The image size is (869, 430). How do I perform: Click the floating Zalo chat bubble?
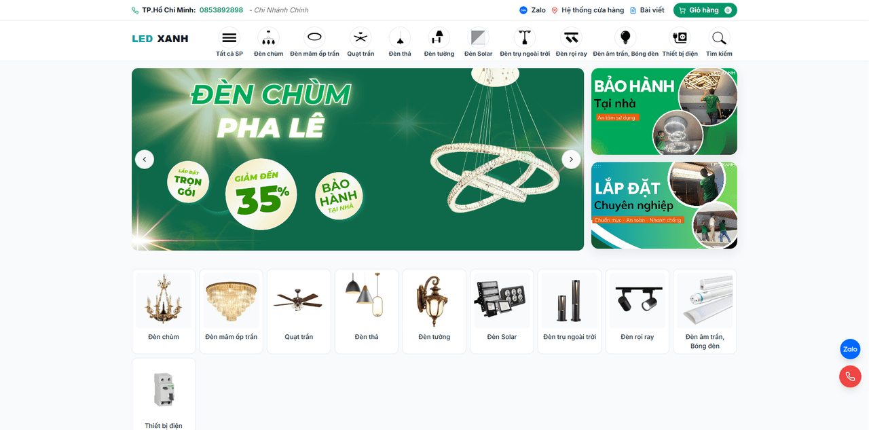pos(850,349)
